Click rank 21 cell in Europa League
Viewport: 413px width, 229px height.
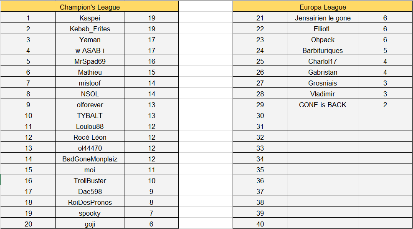[260, 18]
